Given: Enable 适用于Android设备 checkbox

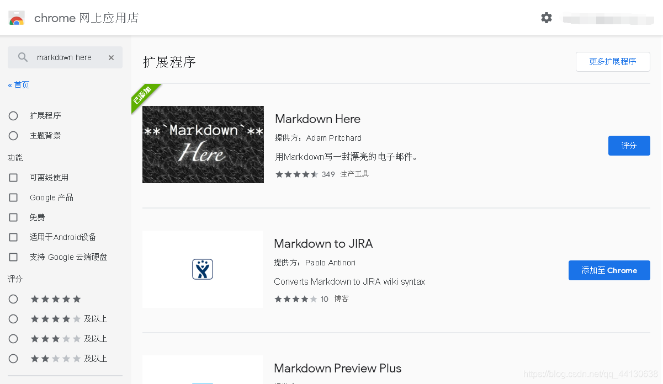Looking at the screenshot, I should click(x=13, y=237).
